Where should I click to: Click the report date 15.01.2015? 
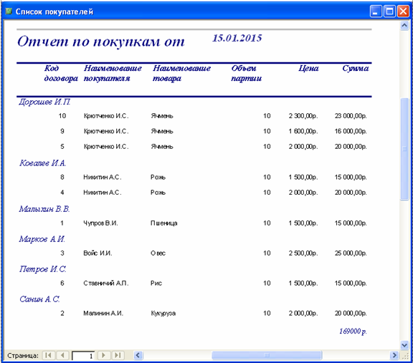pyautogui.click(x=237, y=38)
